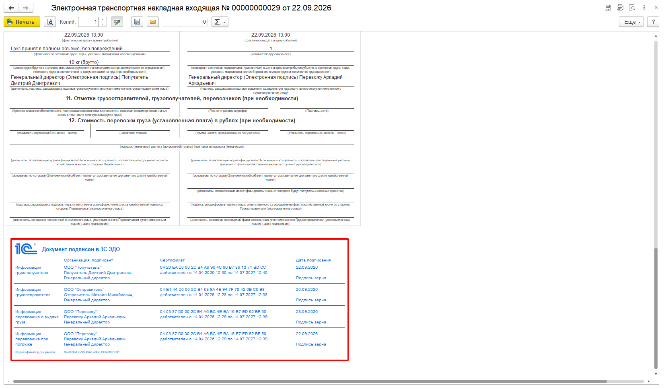Click the vertical scrollbar thumb

[656, 308]
